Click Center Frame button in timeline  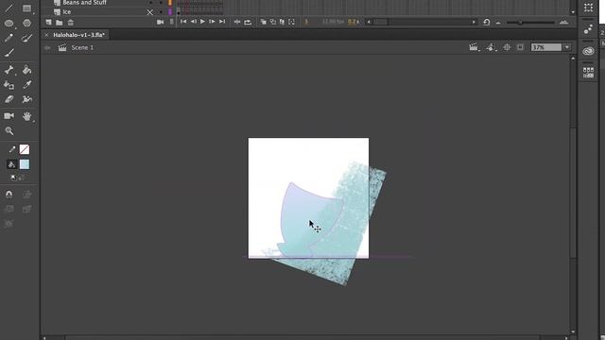(237, 22)
